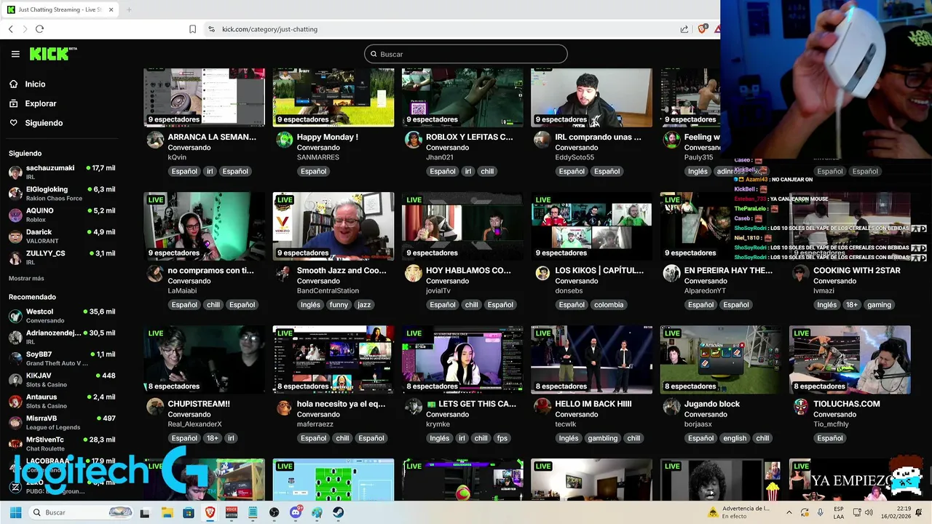The image size is (932, 524).
Task: Focus the Kick Buscar search field
Action: pos(466,54)
